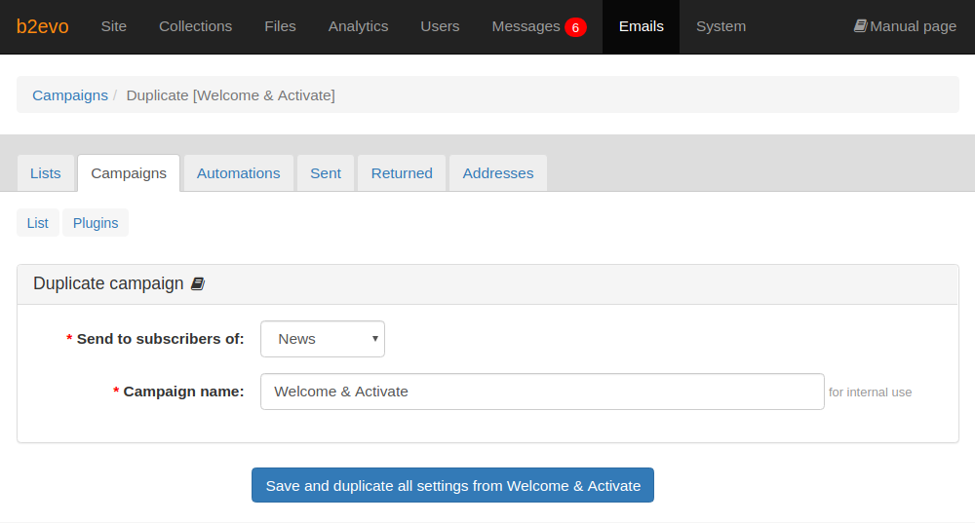
Task: Navigate to the Users section
Action: pyautogui.click(x=440, y=26)
